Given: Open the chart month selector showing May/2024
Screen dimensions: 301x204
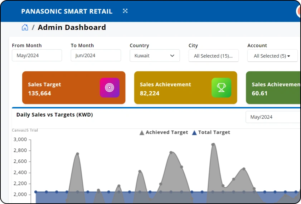Looking at the screenshot, I should click(273, 117).
